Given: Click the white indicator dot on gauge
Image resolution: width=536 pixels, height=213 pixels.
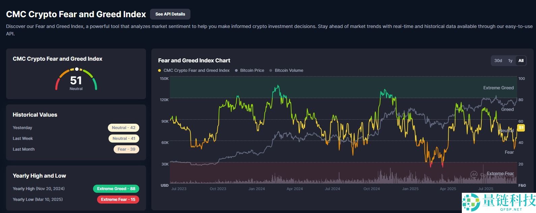Looking at the screenshot, I should point(77,69).
